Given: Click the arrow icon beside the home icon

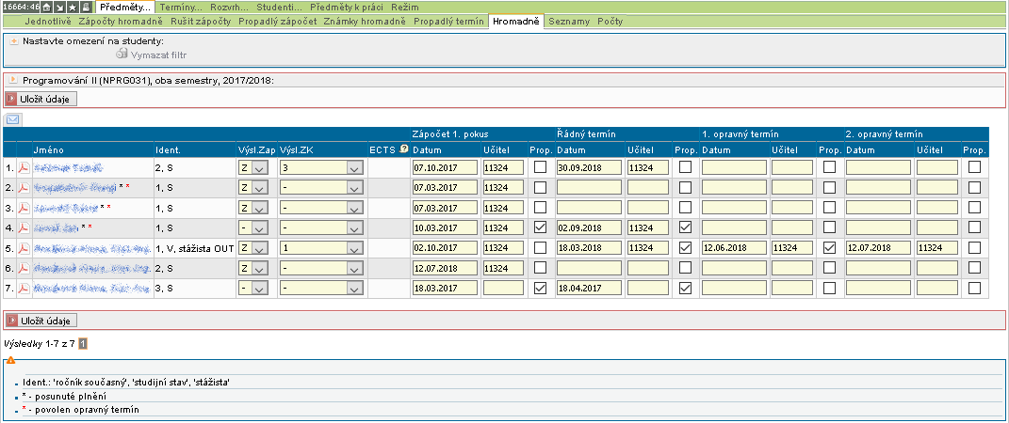Looking at the screenshot, I should pos(59,7).
